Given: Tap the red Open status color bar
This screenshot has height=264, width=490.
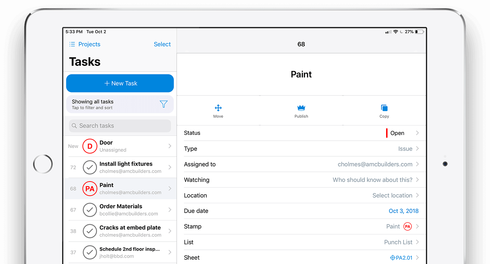Looking at the screenshot, I should [387, 133].
